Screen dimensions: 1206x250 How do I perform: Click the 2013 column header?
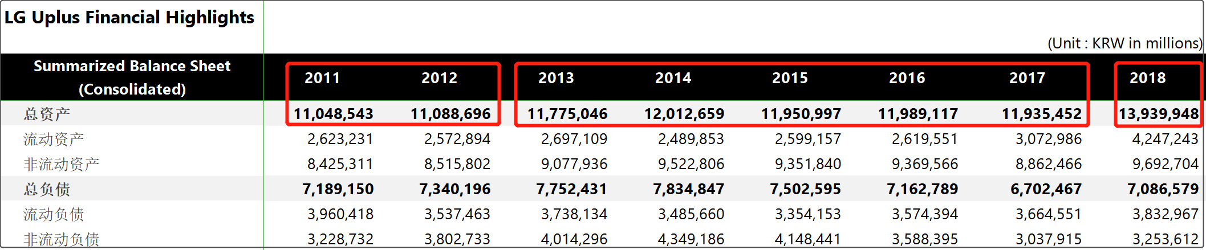[556, 78]
